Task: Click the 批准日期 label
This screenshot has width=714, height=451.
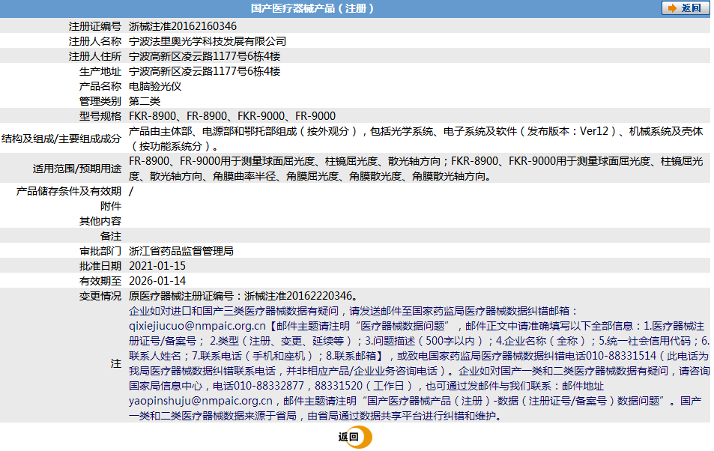Action: pos(100,266)
